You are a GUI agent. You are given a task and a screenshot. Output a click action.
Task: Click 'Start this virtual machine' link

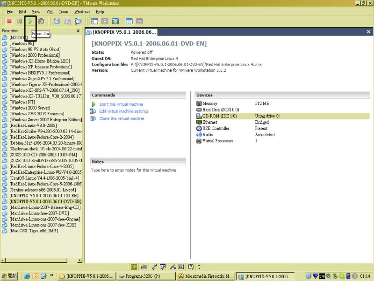(x=121, y=104)
